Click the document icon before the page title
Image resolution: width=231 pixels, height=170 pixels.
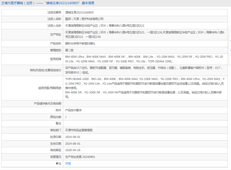click(3, 3)
